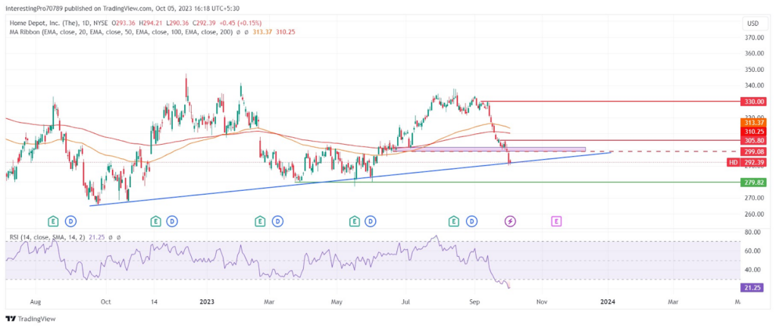Click the purple 21.25 RSI value label
The image size is (776, 328).
(754, 287)
